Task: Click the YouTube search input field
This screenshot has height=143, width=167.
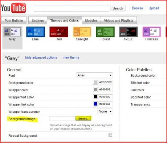Action: point(72,8)
